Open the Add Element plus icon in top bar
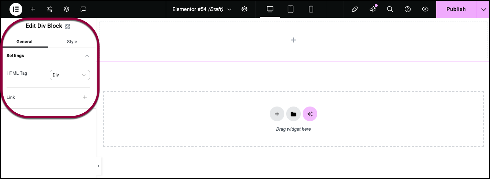This screenshot has width=490, height=179. [33, 9]
